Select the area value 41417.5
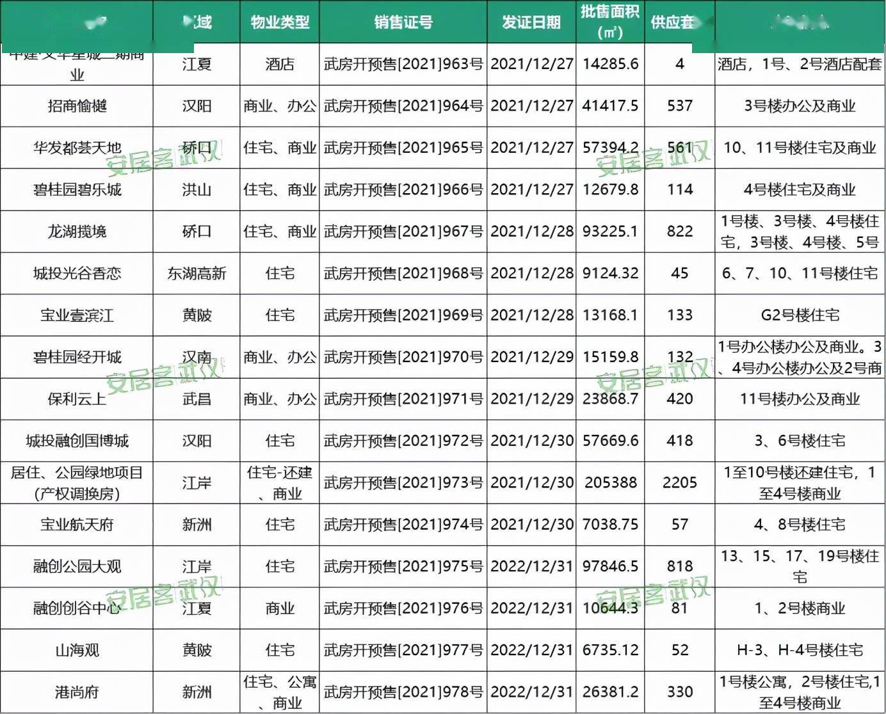The image size is (886, 714). 610,106
